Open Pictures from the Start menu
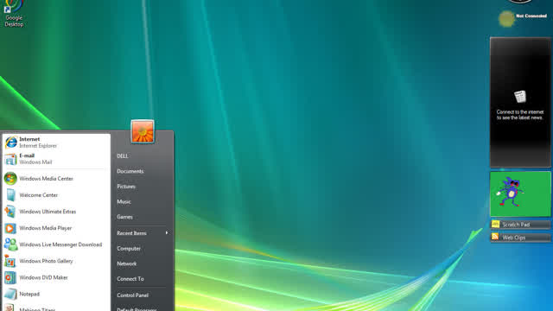The height and width of the screenshot is (311, 553). tap(126, 187)
